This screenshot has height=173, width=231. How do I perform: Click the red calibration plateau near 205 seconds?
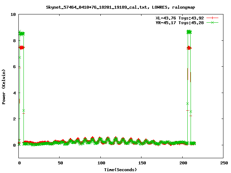(189, 48)
